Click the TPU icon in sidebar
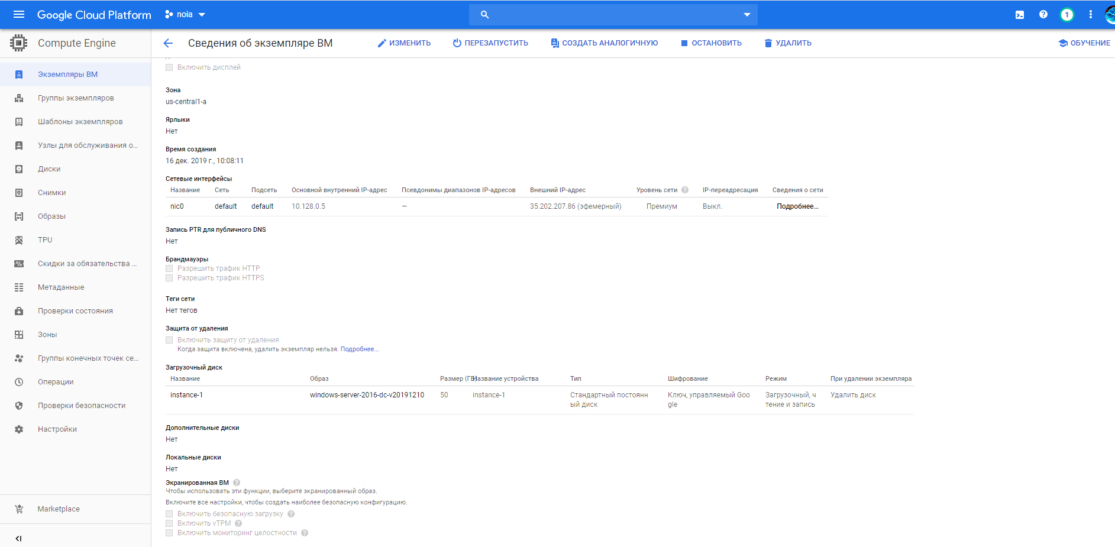The image size is (1115, 547). (x=19, y=240)
